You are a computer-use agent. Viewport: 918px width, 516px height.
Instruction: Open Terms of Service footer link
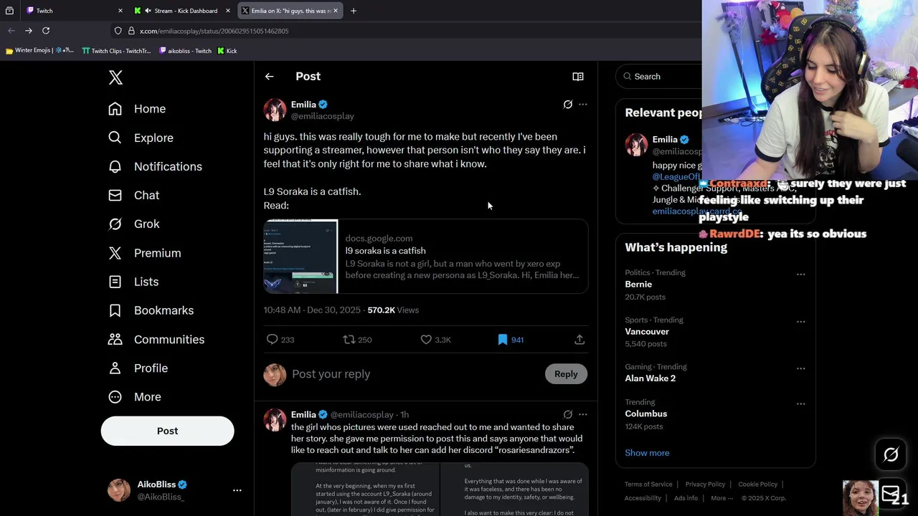648,484
